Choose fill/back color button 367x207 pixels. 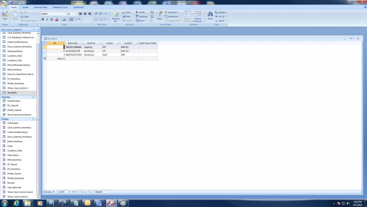click(64, 19)
